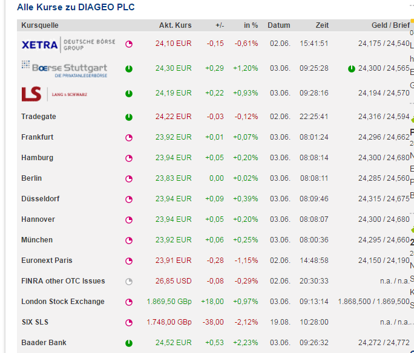Open the Euronext Paris quote source
The width and height of the screenshot is (414, 353).
(47, 261)
